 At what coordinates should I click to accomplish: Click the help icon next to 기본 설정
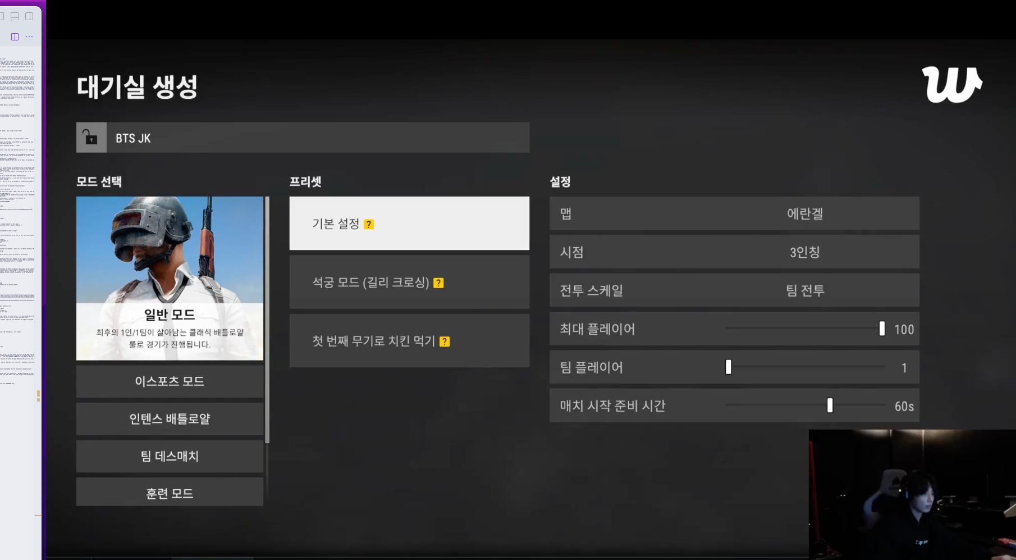click(369, 224)
